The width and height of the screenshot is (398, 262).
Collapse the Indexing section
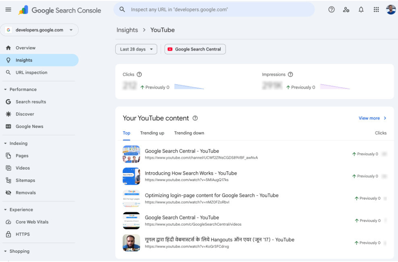pos(6,143)
